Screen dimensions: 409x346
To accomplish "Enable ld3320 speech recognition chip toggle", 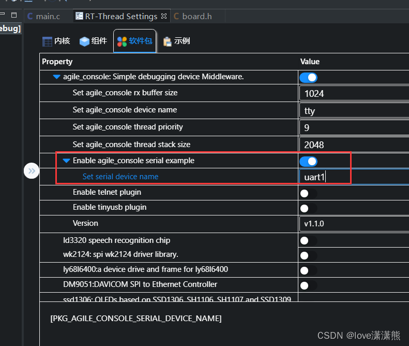I will point(308,240).
